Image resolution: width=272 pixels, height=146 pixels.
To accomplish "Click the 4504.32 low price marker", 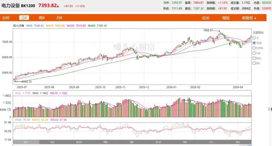I will pyautogui.click(x=26, y=82).
